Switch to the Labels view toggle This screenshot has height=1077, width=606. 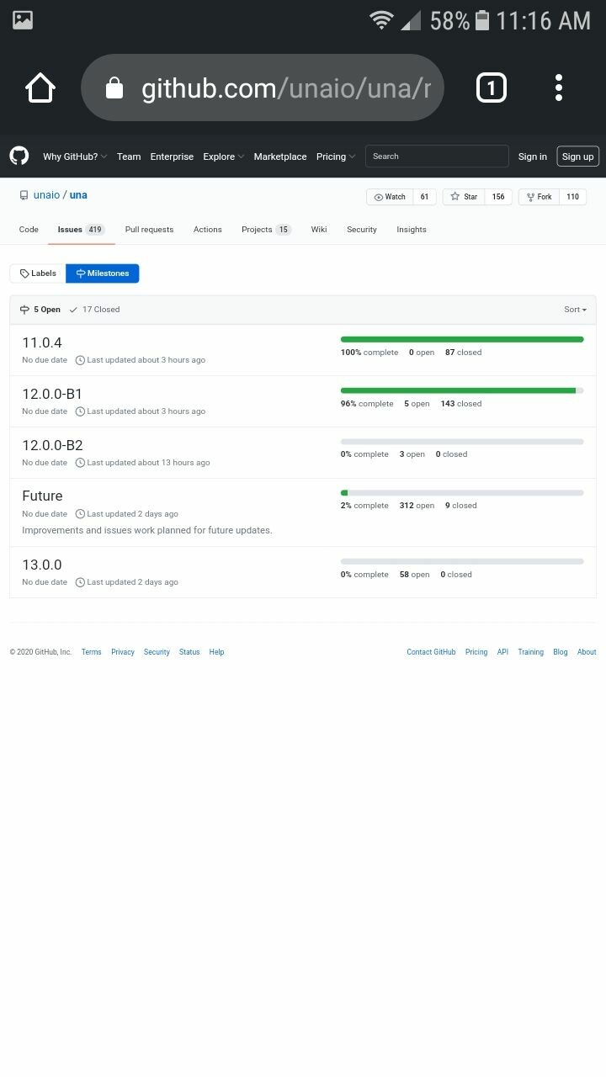(x=38, y=273)
